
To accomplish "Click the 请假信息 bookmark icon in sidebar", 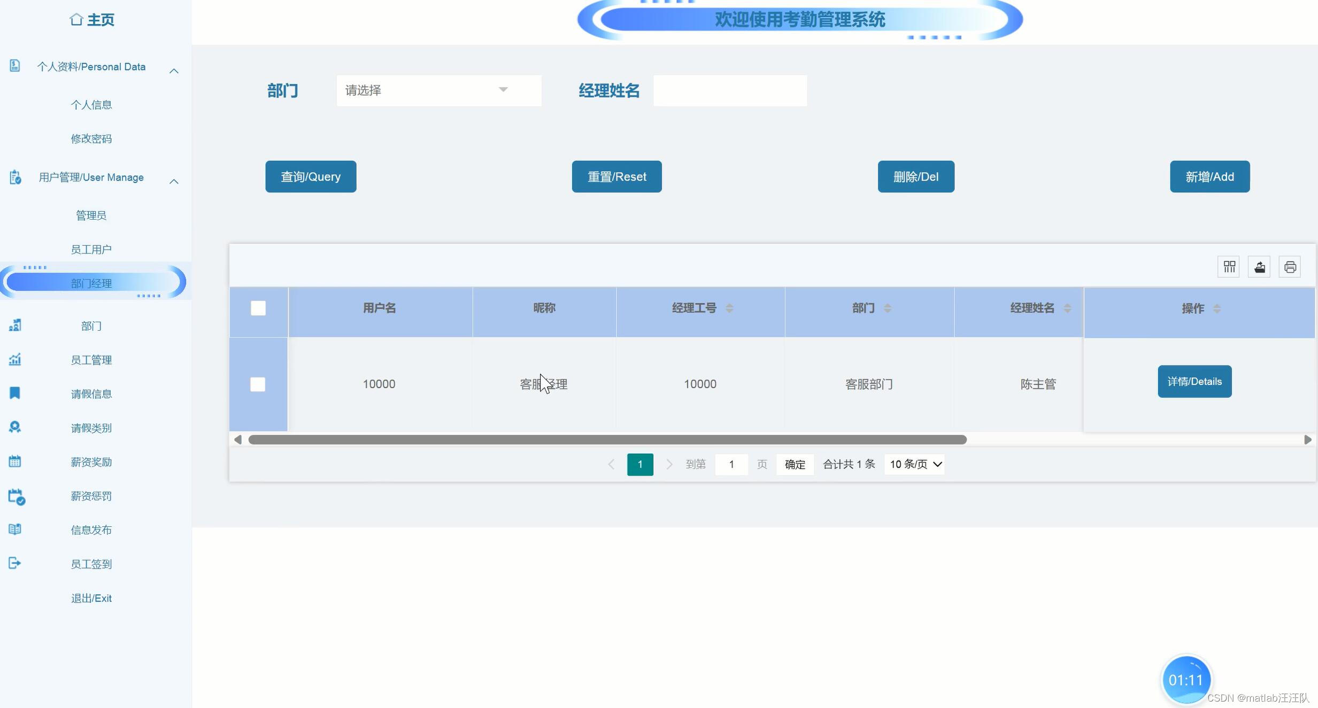I will pyautogui.click(x=15, y=393).
